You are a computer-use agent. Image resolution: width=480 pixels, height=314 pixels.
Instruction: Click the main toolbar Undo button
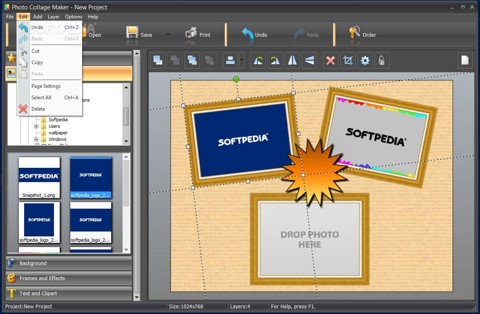click(x=254, y=35)
